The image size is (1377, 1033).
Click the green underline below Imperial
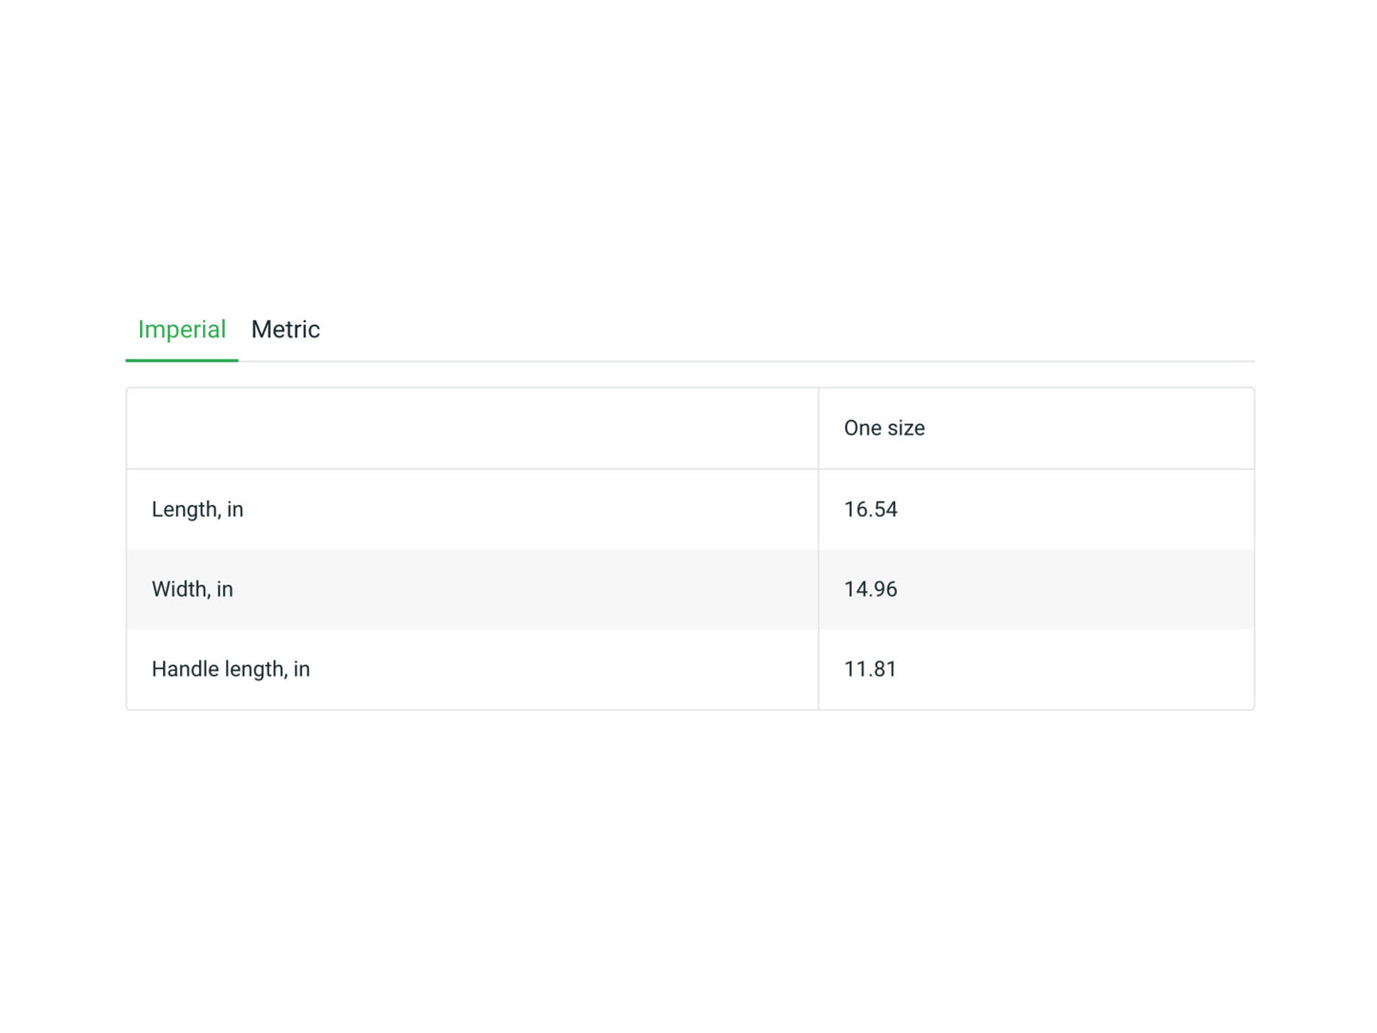(x=182, y=360)
